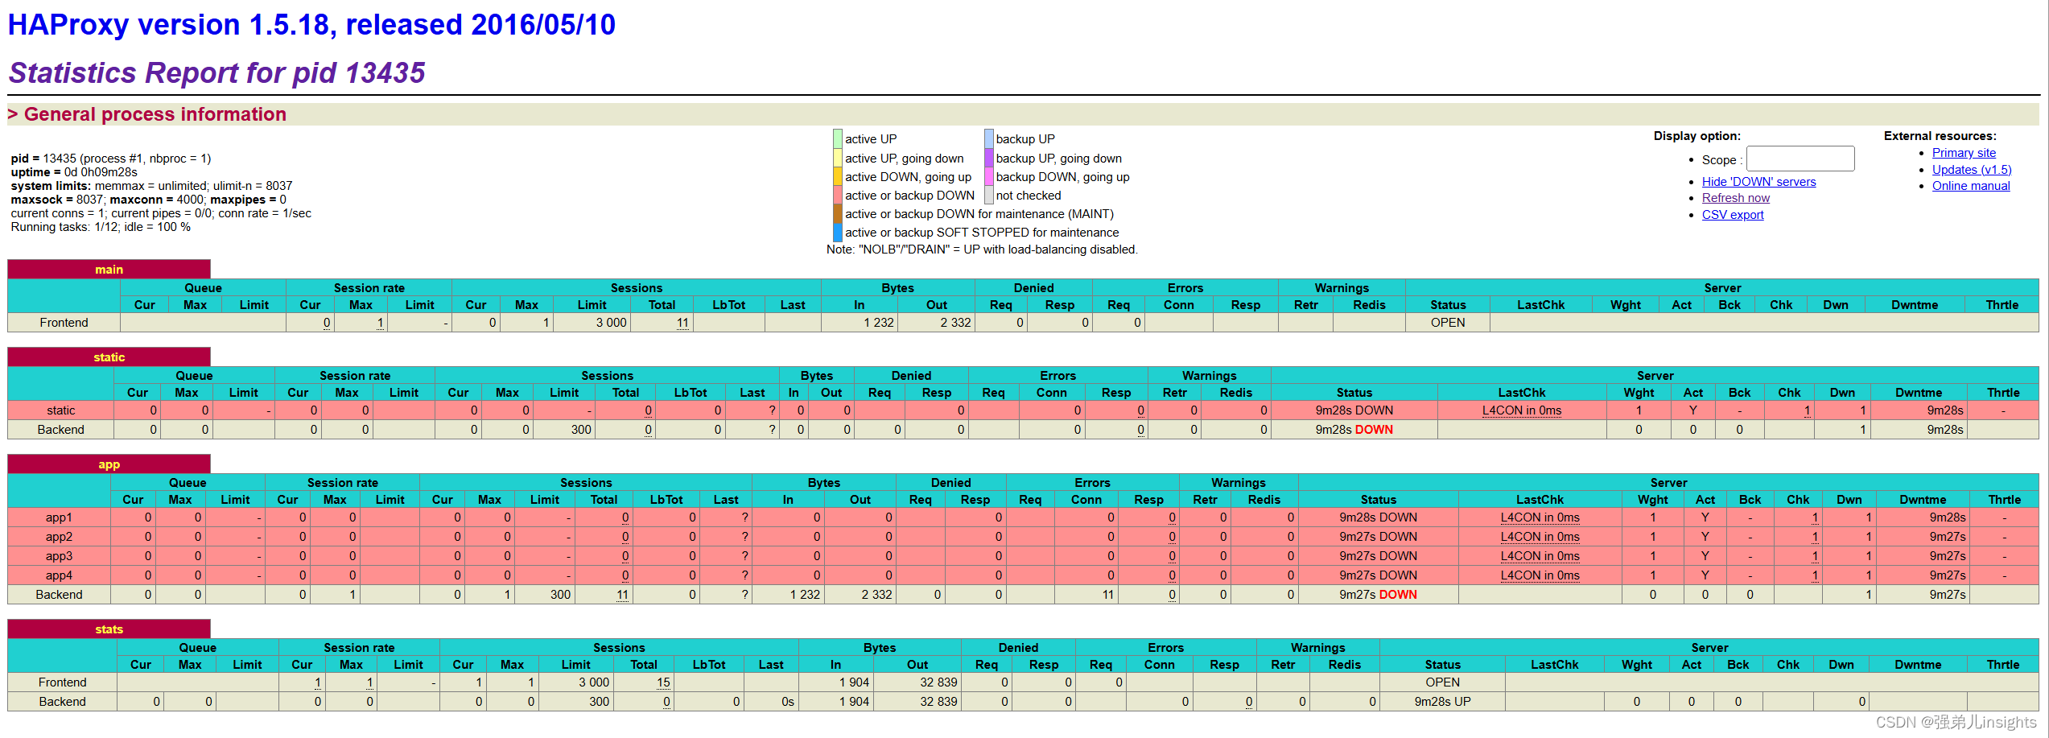Image resolution: width=2049 pixels, height=738 pixels.
Task: Click main Frontend sessions limit 3 000
Action: click(x=611, y=323)
